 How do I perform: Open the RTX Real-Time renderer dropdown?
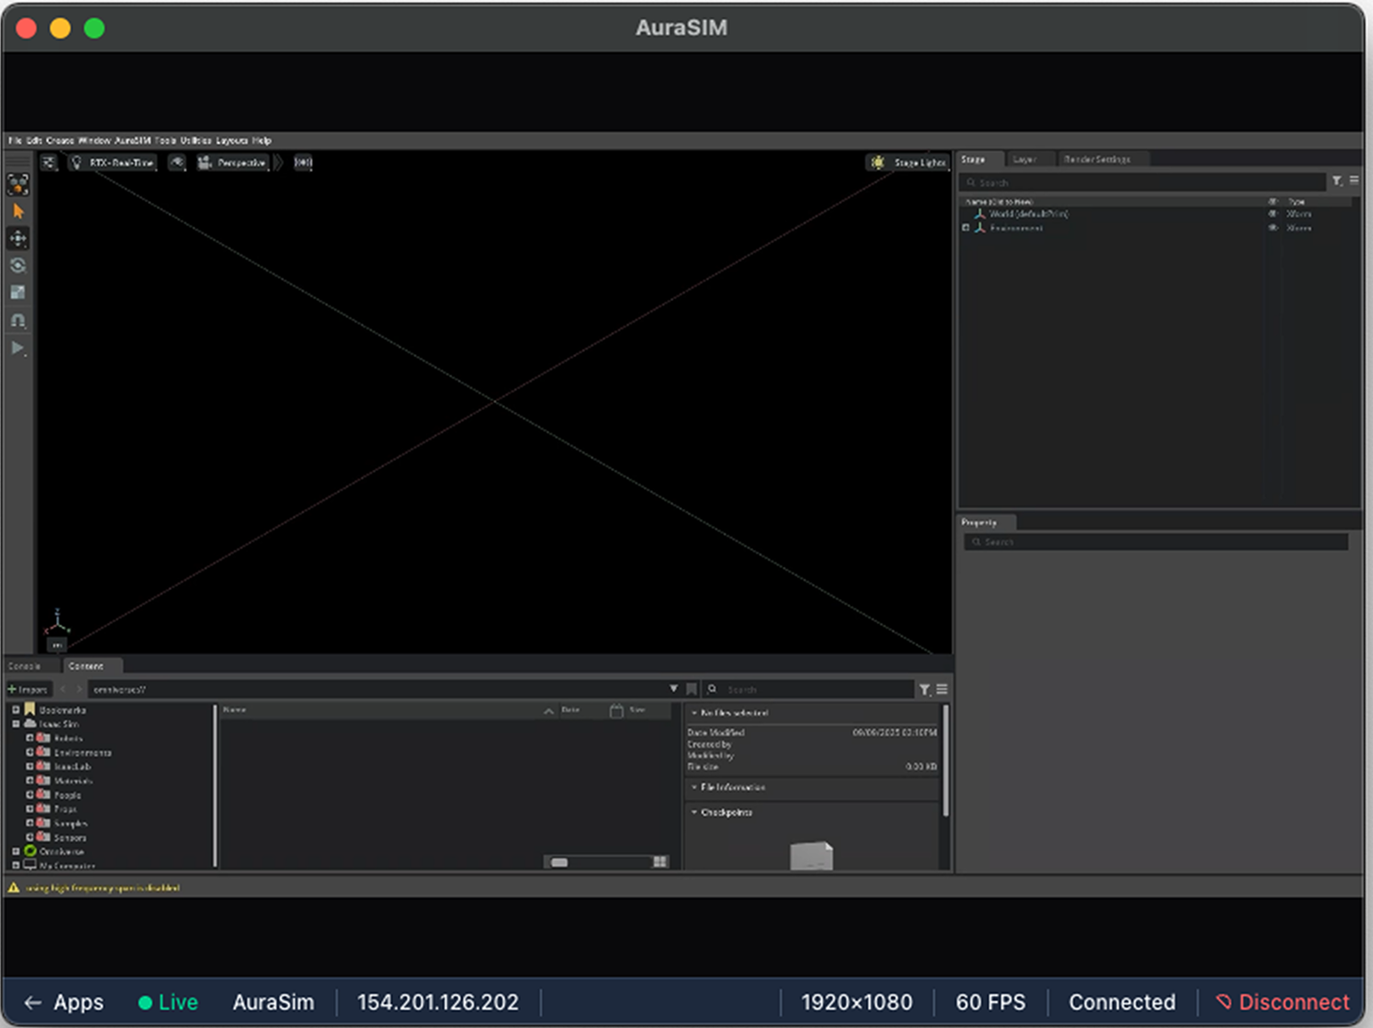coord(113,162)
